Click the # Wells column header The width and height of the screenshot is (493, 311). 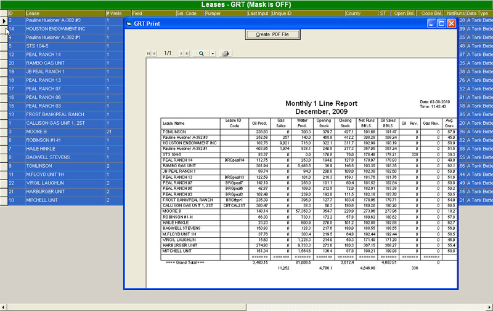click(118, 13)
